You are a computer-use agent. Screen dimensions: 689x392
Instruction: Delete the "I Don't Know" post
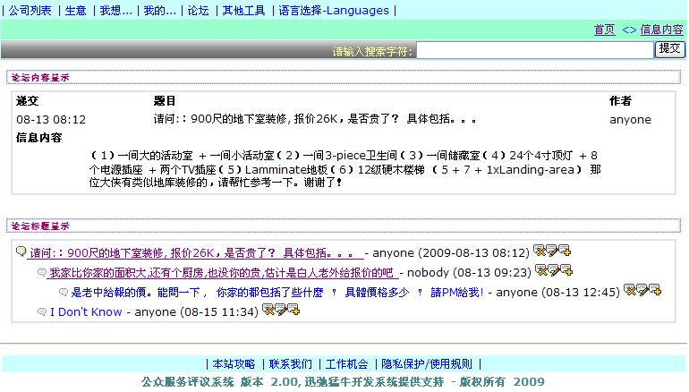268,310
